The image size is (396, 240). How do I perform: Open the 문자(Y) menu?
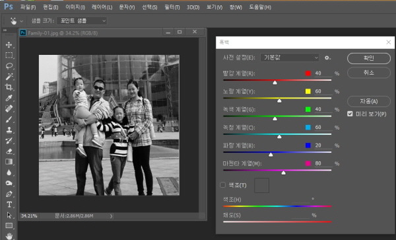point(127,7)
